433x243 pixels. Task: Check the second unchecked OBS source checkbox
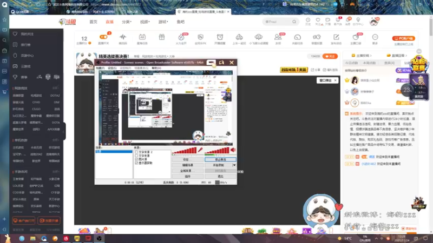pos(136,156)
